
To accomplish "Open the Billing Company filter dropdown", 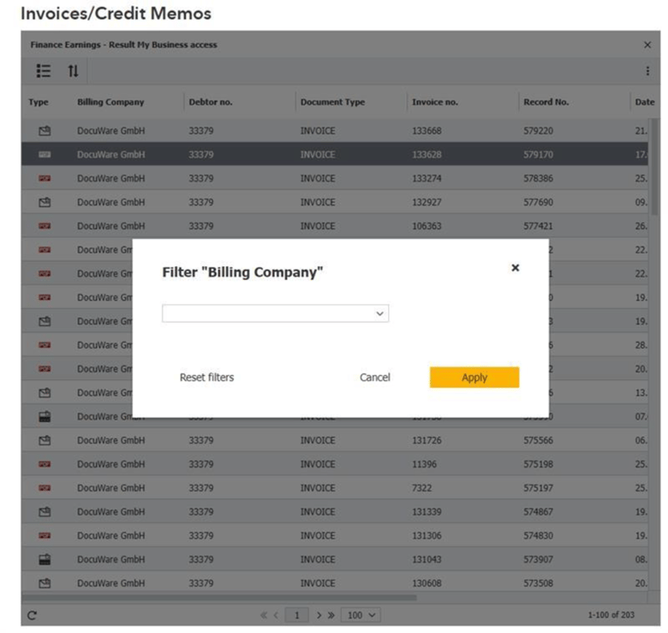I will click(x=275, y=314).
